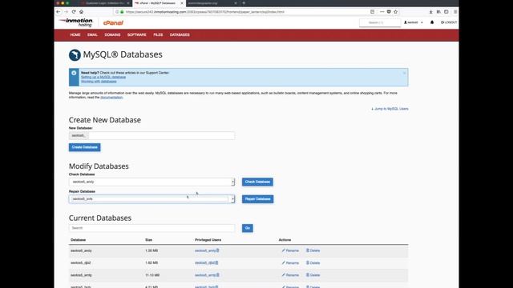Screen dimensions: 513x288
Task: Open the EMAIL menu item
Action: click(x=93, y=35)
